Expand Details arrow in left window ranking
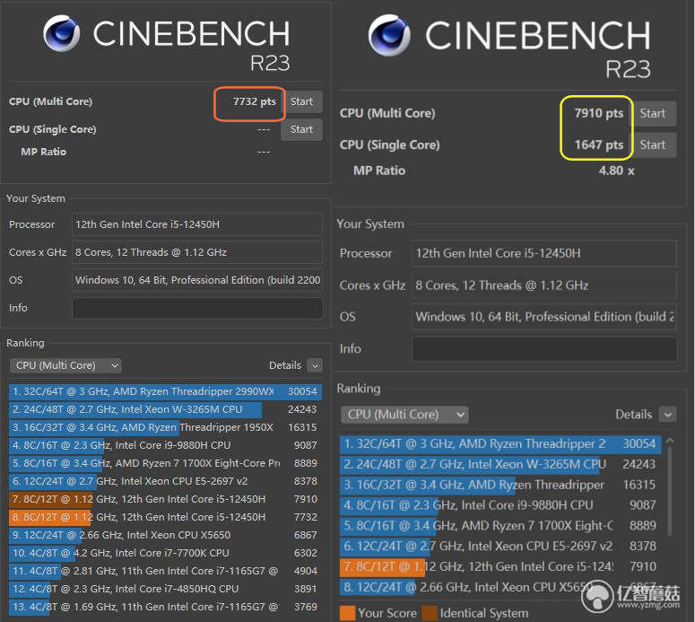 pyautogui.click(x=315, y=366)
